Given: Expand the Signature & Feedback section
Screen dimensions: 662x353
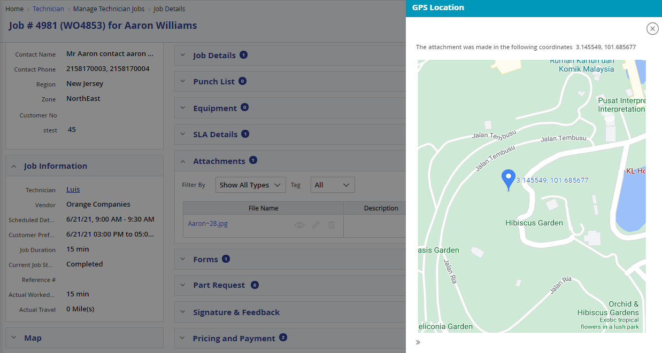Looking at the screenshot, I should point(184,312).
